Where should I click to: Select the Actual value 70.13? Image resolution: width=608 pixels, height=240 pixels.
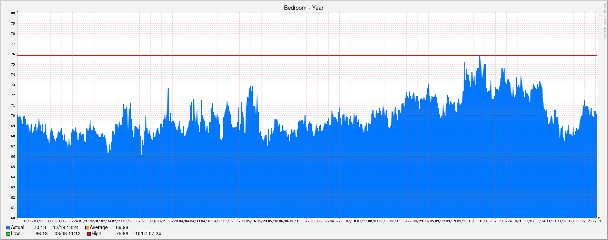click(x=40, y=228)
